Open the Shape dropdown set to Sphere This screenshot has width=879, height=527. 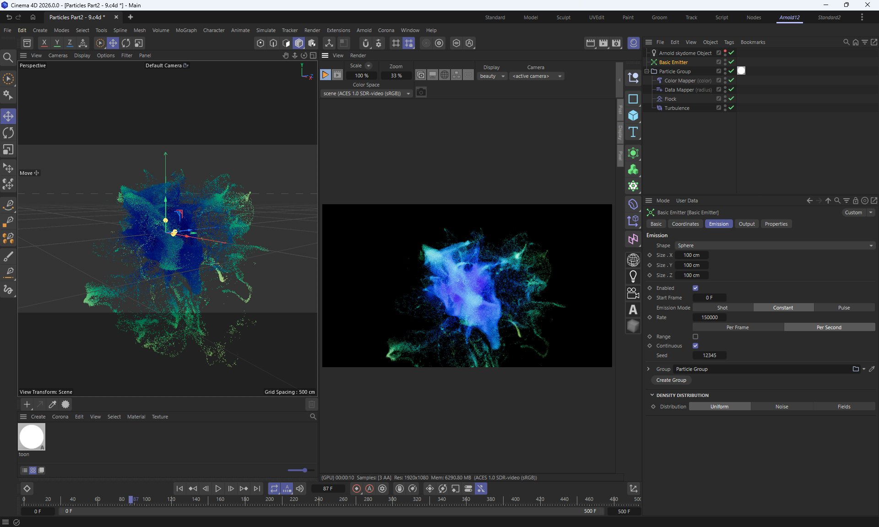click(x=775, y=245)
